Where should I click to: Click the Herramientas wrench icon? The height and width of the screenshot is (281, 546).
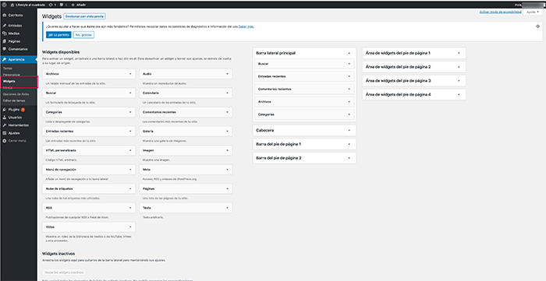tap(4, 125)
